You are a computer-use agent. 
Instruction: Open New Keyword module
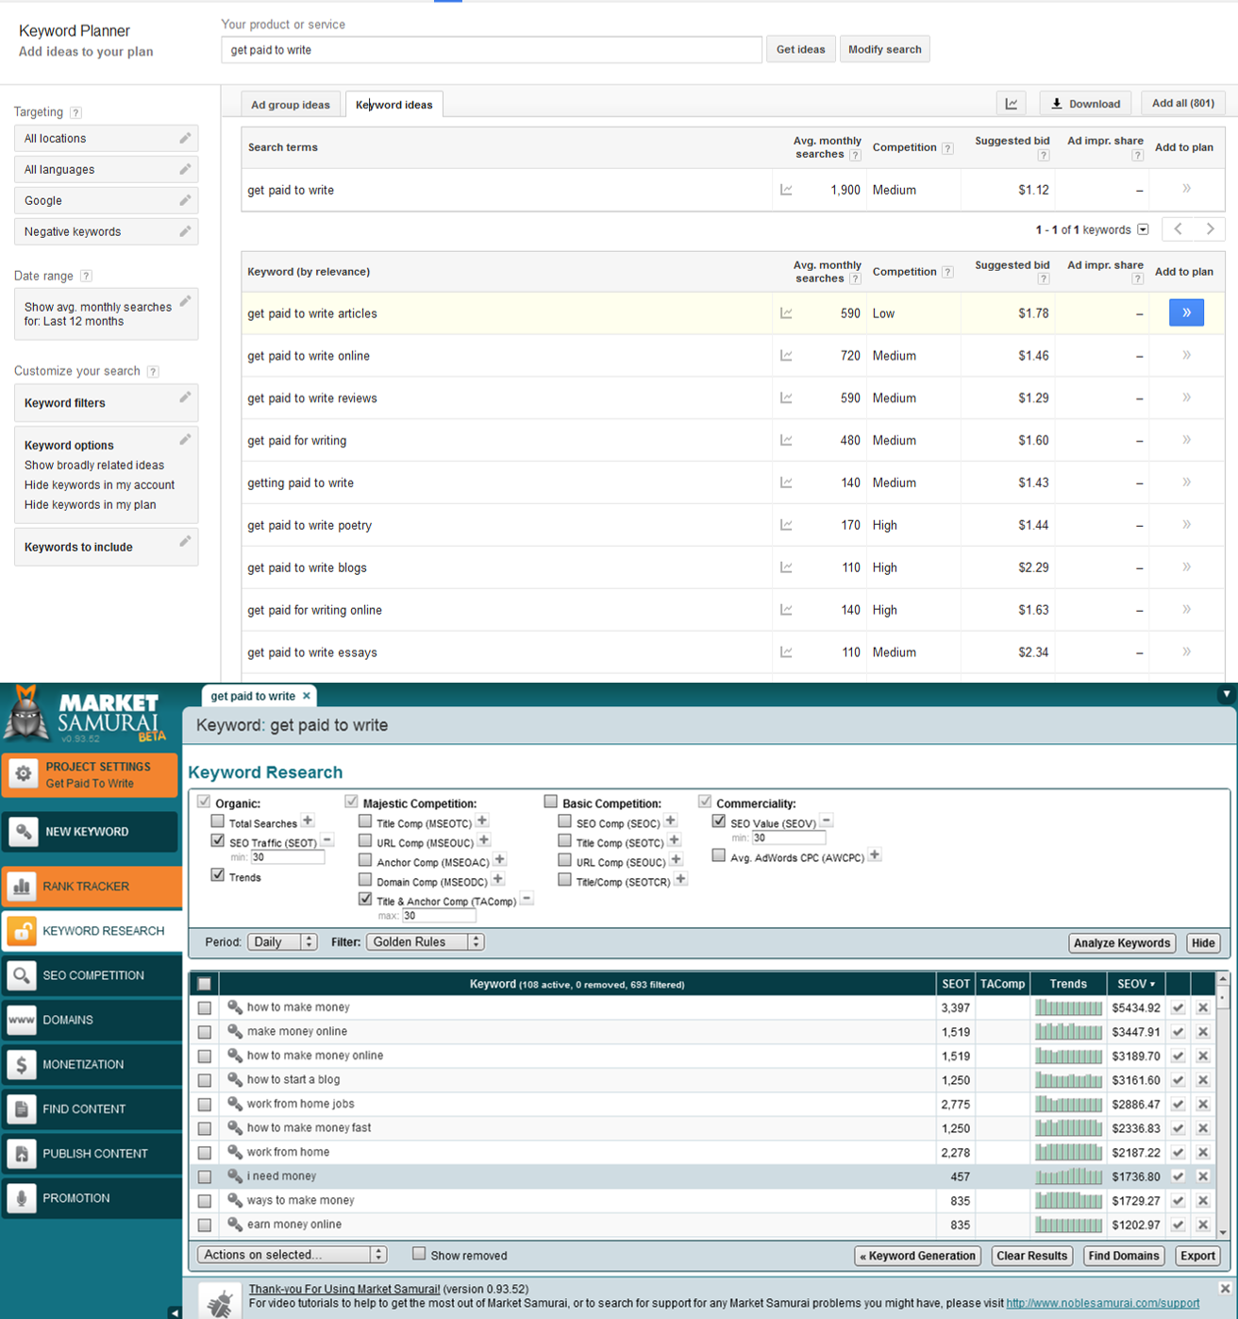91,832
